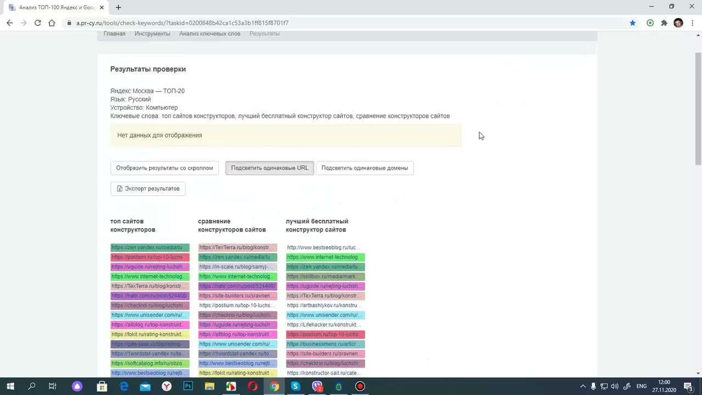Open Анализ ключевых слов breadcrumb
The width and height of the screenshot is (702, 395).
[210, 33]
